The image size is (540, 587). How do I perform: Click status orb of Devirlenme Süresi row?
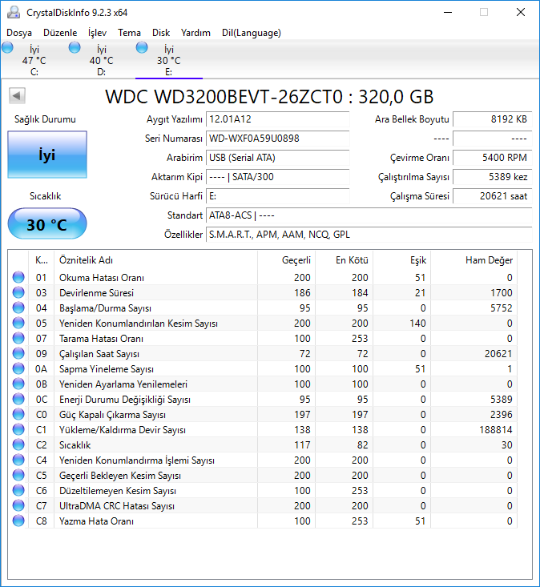(x=18, y=292)
